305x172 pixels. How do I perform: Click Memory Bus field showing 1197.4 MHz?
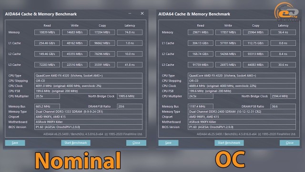pyautogui.click(x=201, y=107)
